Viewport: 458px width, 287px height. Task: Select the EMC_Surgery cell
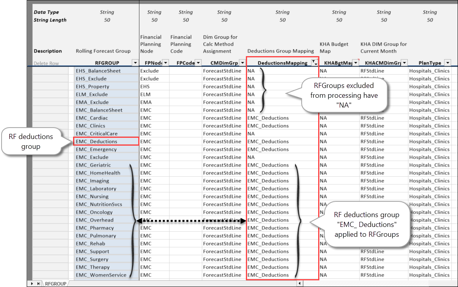pos(106,260)
